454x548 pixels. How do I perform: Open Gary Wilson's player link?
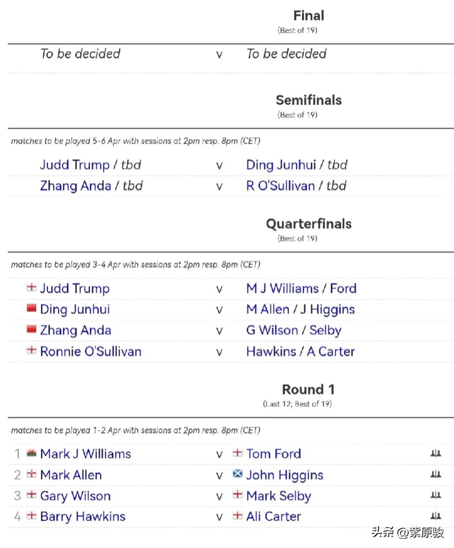point(76,496)
